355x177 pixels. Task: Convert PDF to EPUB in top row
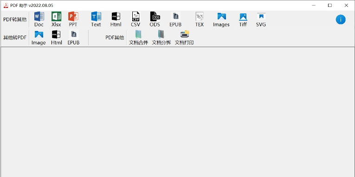pos(176,19)
